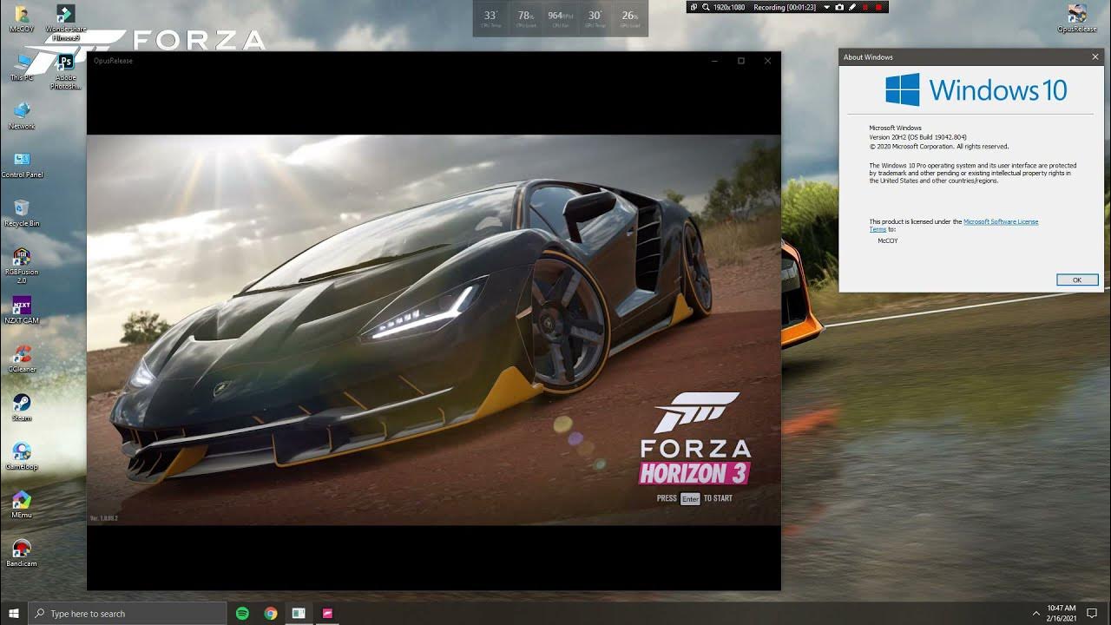Screen dimensions: 1111x625
Task: Click the Version 20H2 build line
Action: 917,137
